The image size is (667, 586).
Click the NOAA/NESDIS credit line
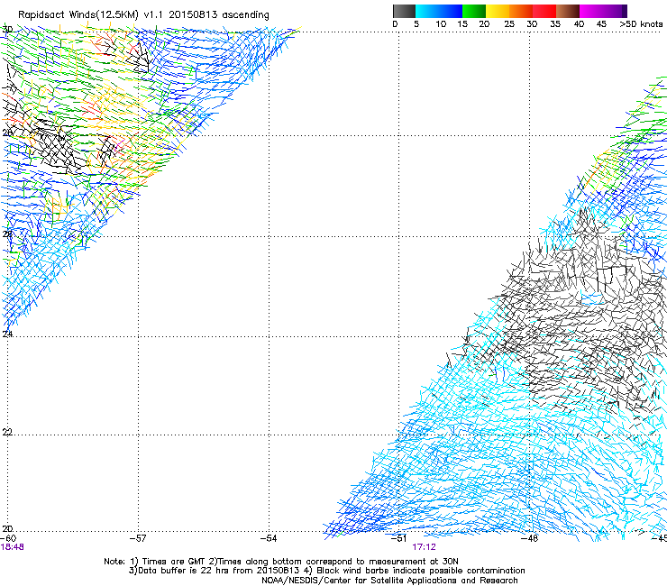389,581
